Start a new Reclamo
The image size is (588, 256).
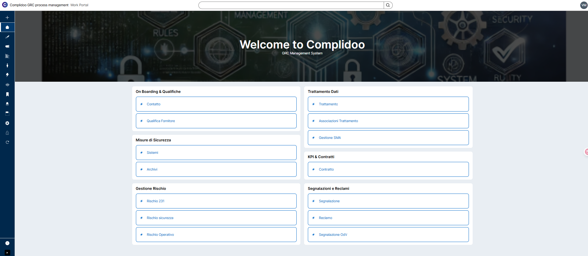point(388,218)
